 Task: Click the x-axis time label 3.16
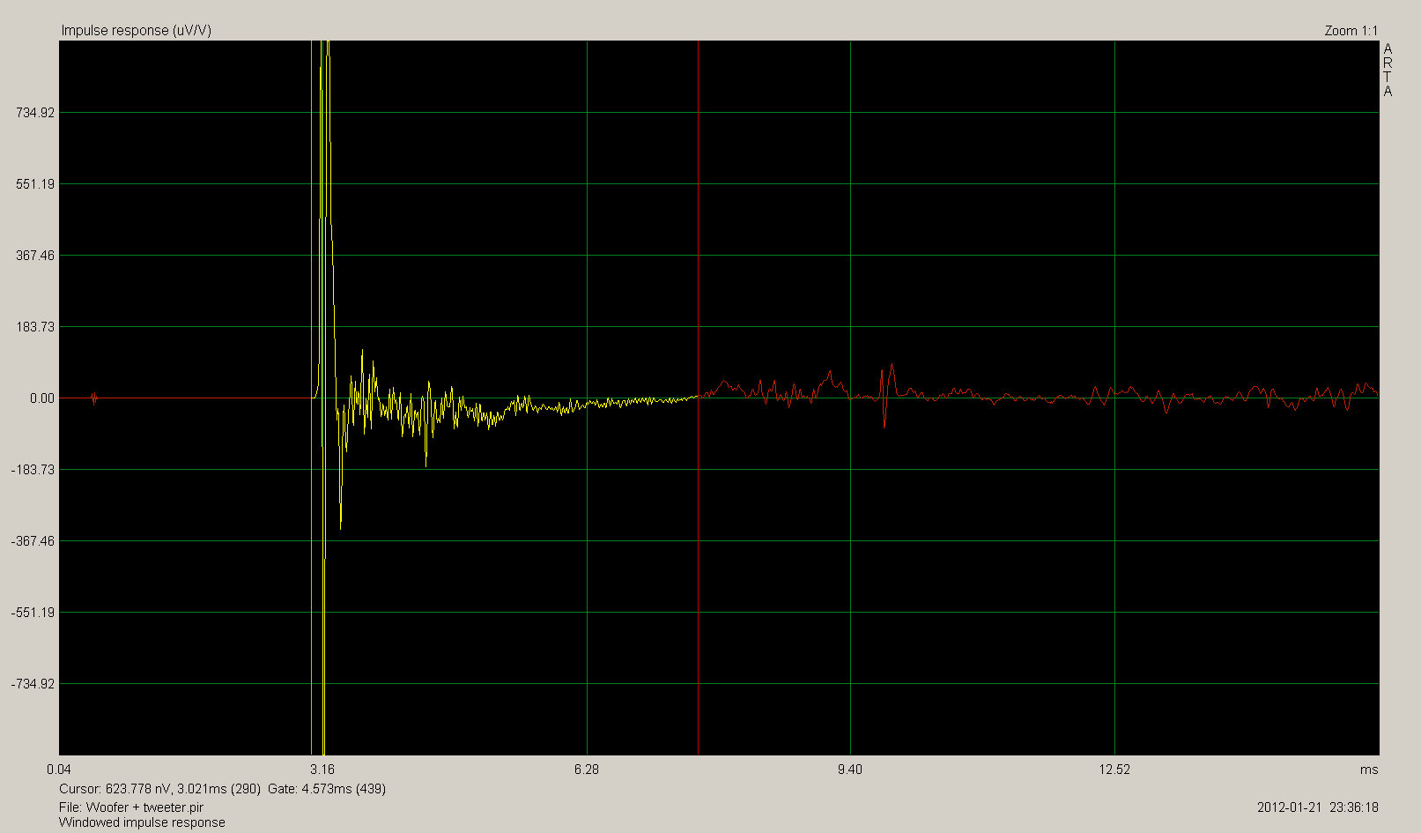pos(323,770)
